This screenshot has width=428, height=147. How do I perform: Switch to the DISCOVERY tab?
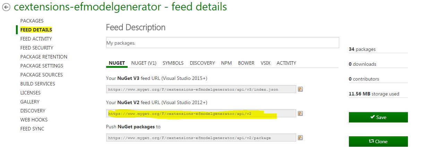pos(203,63)
